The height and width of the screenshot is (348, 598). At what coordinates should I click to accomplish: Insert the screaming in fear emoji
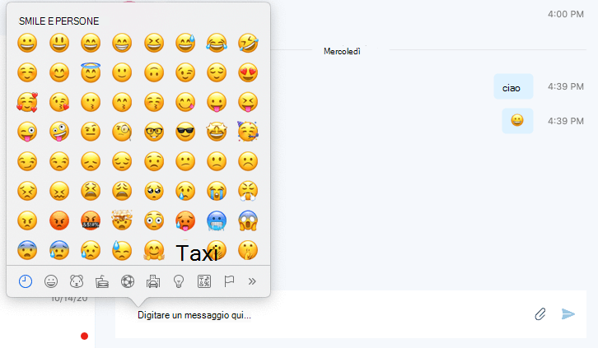(x=248, y=220)
